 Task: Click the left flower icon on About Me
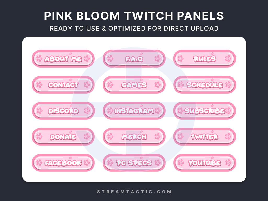[39, 59]
